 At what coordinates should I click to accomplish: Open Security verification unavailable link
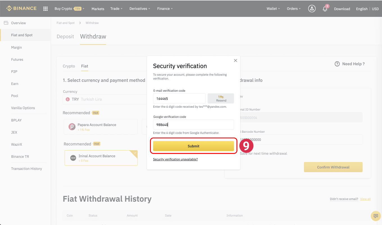(175, 159)
